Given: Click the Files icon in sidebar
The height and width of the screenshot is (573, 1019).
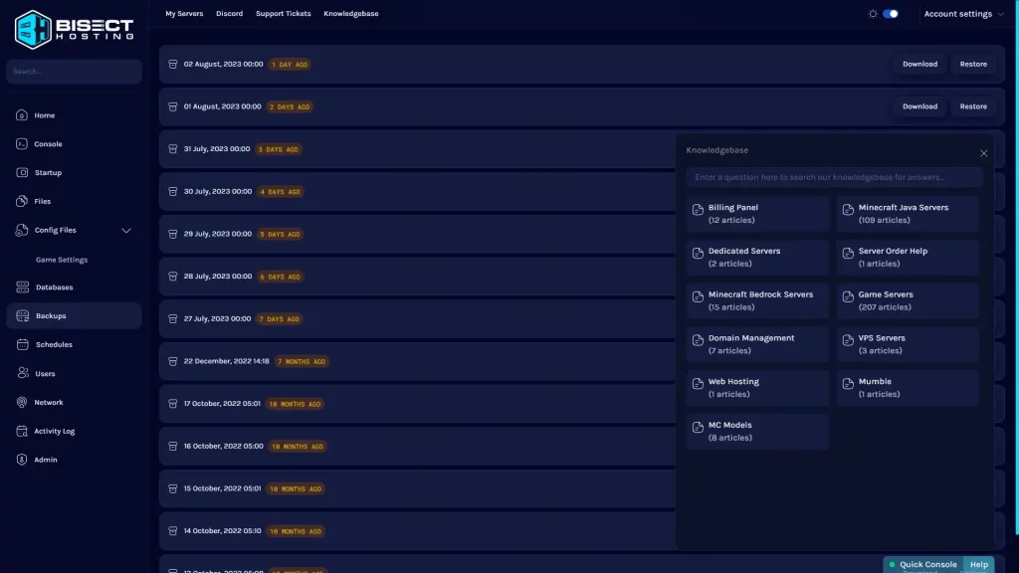Looking at the screenshot, I should (x=22, y=201).
